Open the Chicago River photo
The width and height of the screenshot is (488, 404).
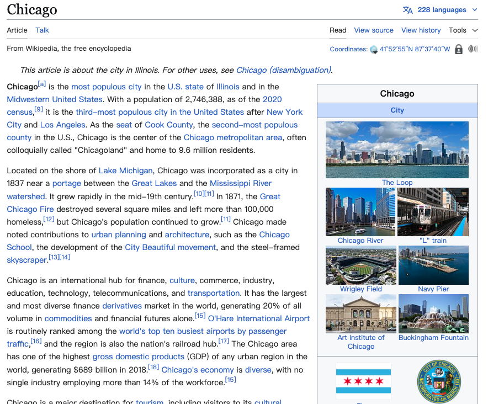[360, 212]
